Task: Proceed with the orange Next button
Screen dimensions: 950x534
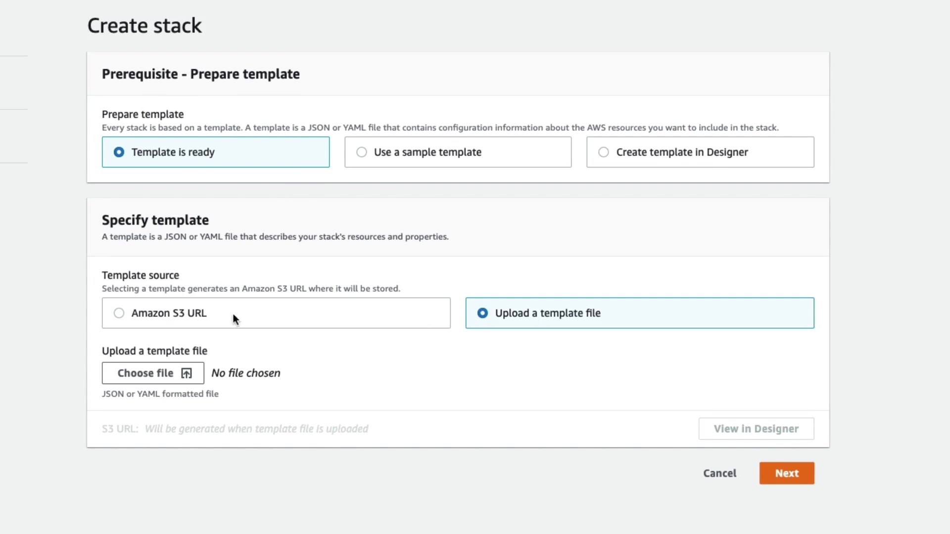Action: point(786,473)
